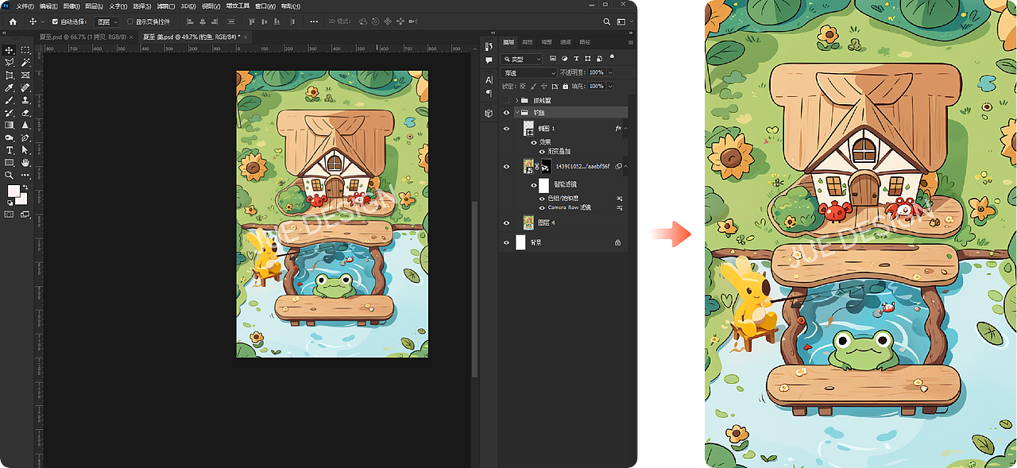The image size is (1017, 468).
Task: Toggle visibility of 效果 effects
Action: [534, 142]
